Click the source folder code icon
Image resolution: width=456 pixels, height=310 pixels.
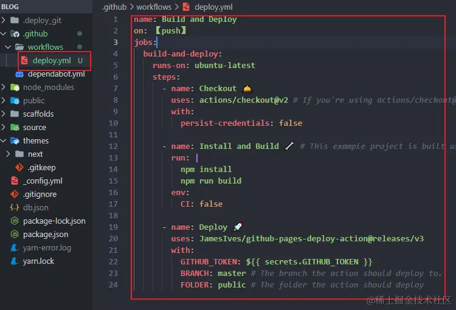15,128
